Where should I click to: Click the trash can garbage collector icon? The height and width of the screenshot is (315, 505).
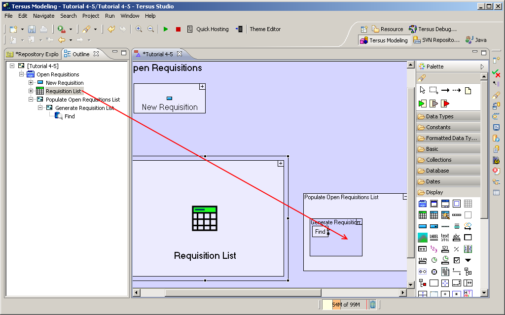click(x=373, y=305)
